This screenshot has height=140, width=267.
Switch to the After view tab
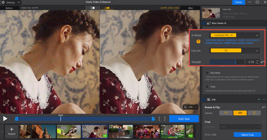click(190, 8)
